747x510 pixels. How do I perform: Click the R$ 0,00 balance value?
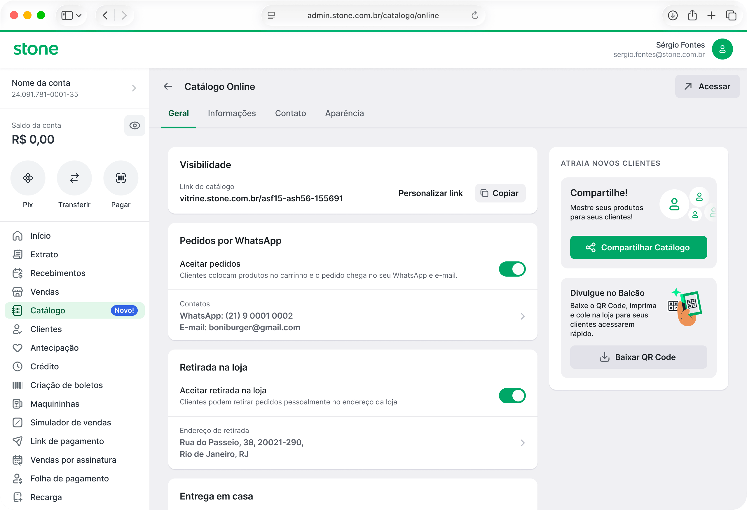point(33,139)
